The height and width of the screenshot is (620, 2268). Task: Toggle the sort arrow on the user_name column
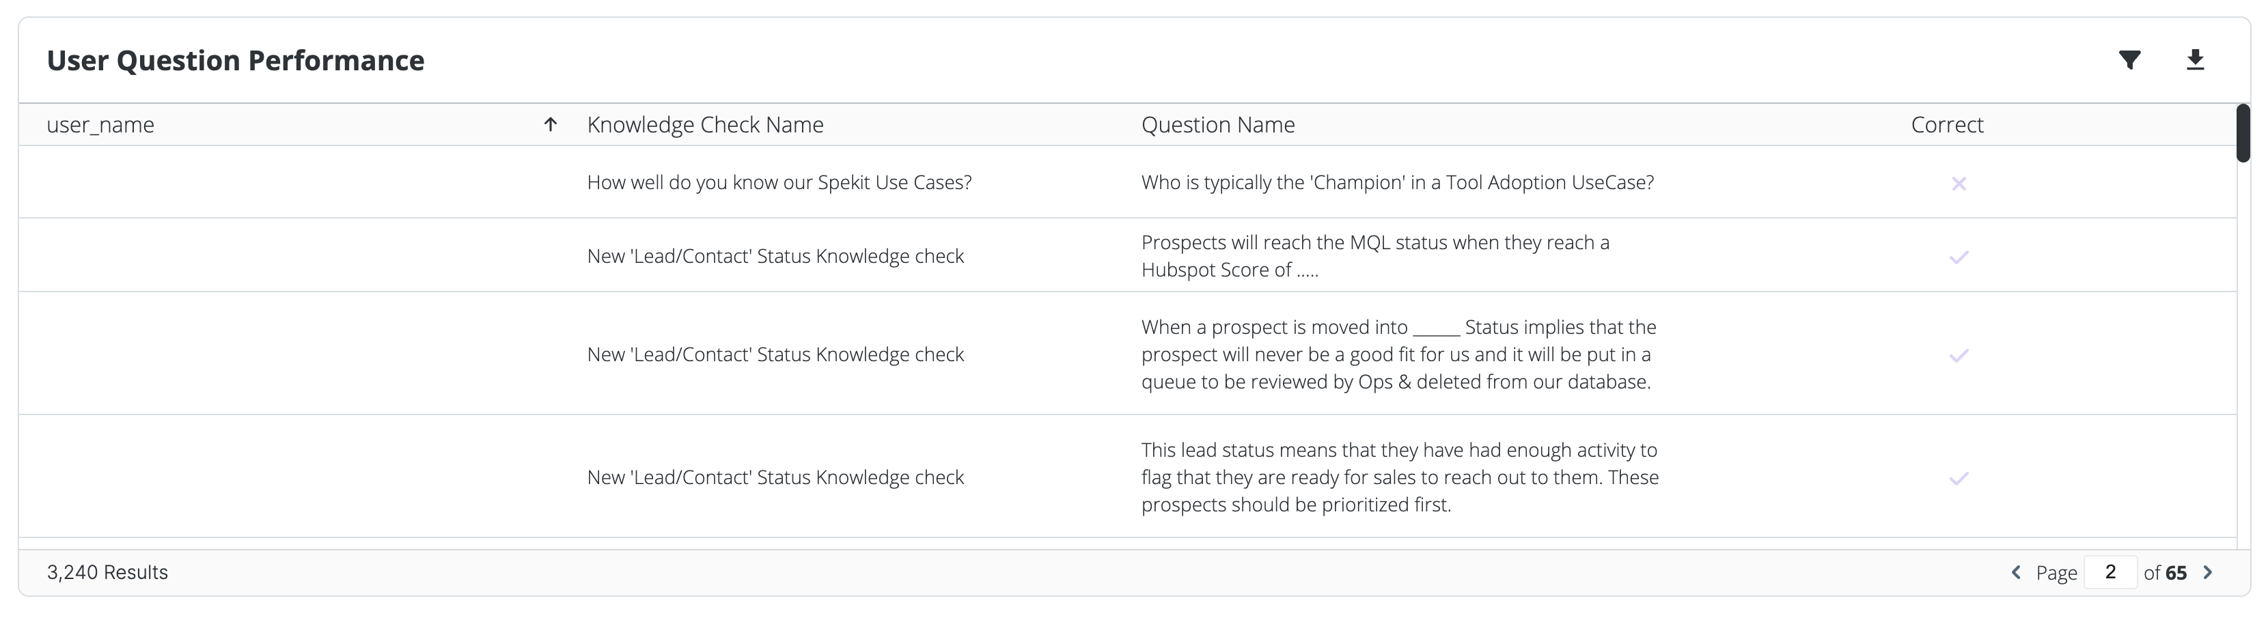(551, 125)
